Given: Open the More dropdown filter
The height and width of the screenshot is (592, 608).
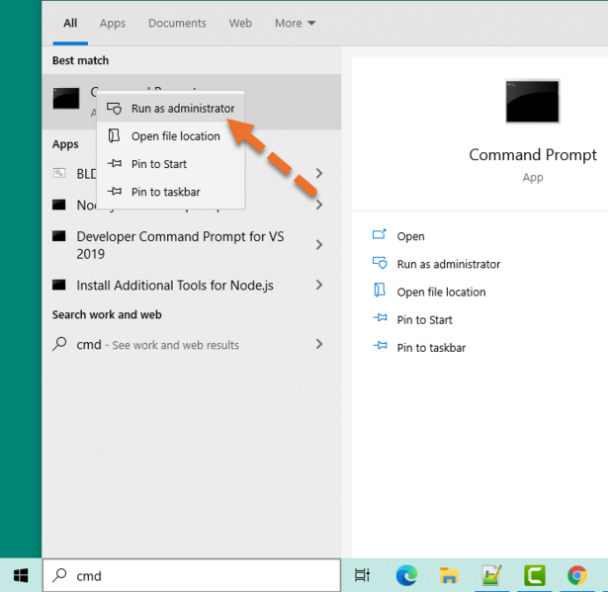Looking at the screenshot, I should [295, 24].
